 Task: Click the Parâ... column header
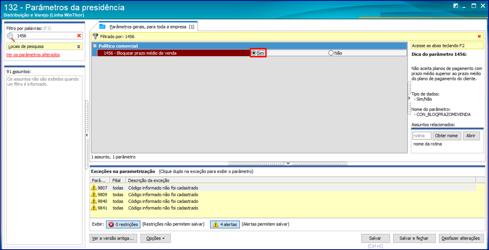tap(100, 180)
